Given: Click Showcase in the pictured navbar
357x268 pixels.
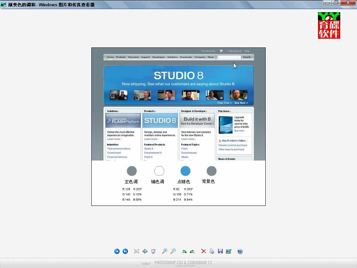Looking at the screenshot, I should 133,57.
